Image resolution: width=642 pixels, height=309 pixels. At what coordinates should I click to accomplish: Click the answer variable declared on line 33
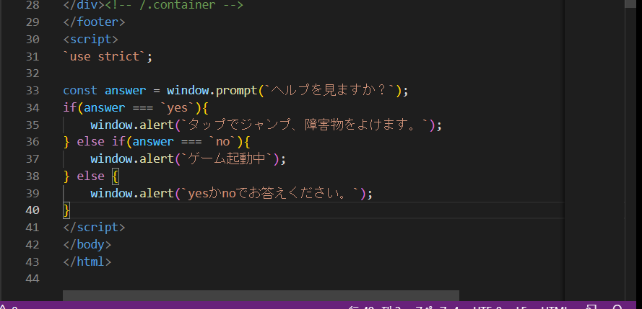click(x=125, y=91)
